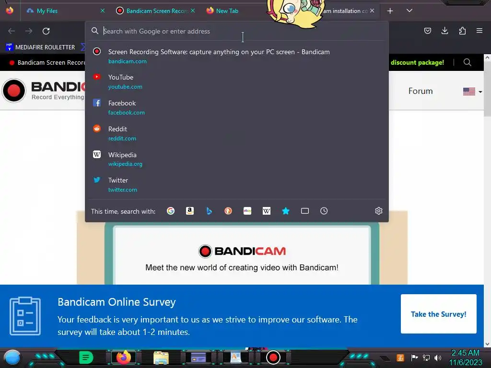Open the green notes taskbar app

click(86, 357)
